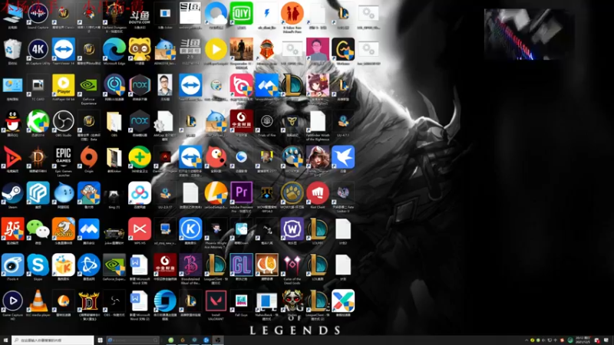This screenshot has width=614, height=345.
Task: Open the Steam desktop shortcut
Action: click(x=12, y=193)
